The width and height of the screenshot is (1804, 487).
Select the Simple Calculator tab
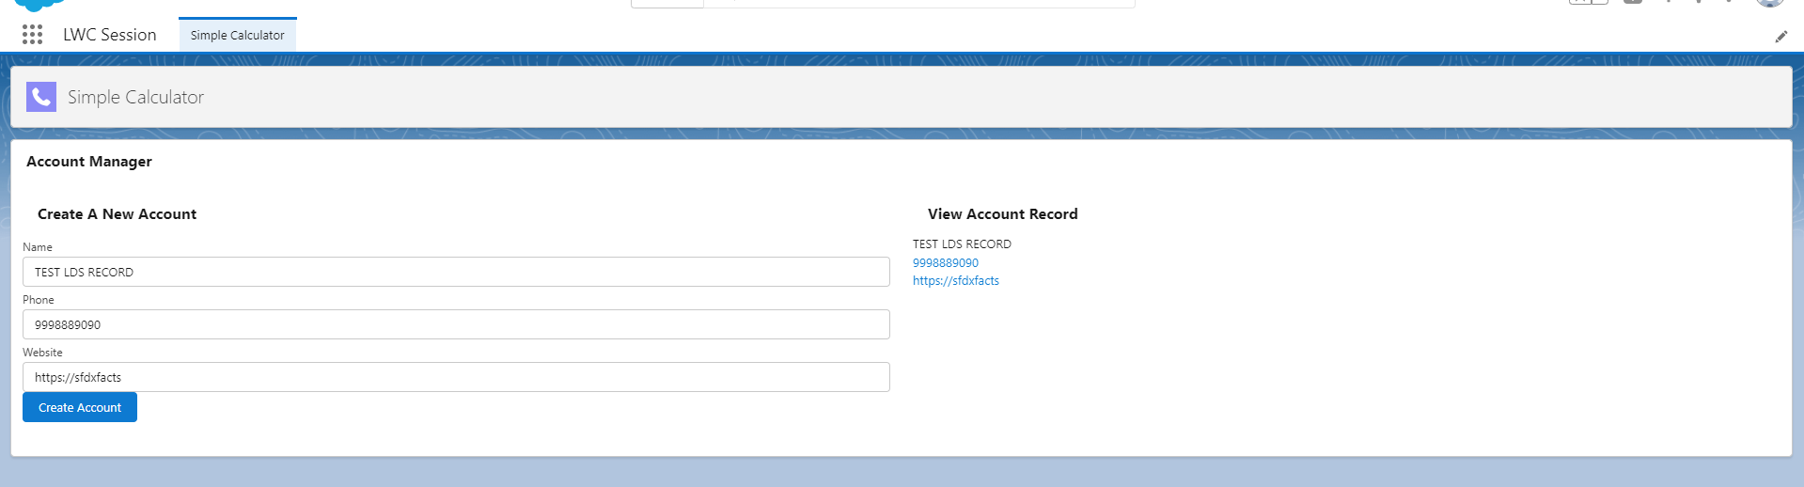click(x=237, y=35)
